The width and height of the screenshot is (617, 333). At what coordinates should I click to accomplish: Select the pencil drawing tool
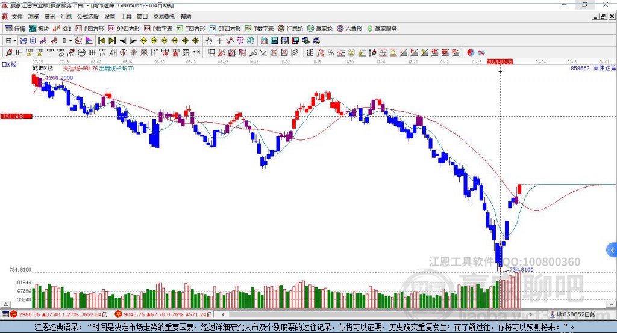click(8, 53)
